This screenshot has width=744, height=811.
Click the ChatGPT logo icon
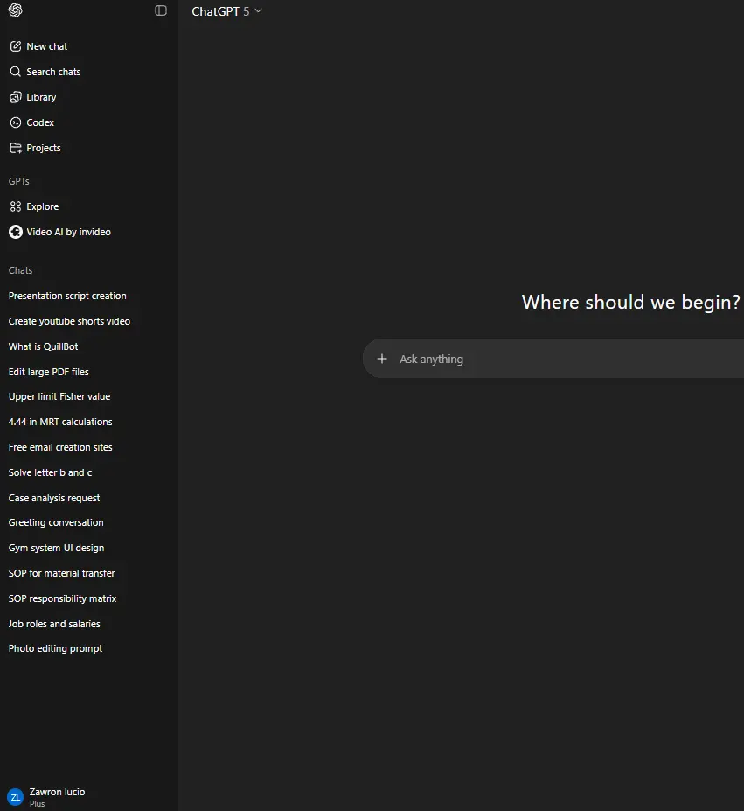16,10
